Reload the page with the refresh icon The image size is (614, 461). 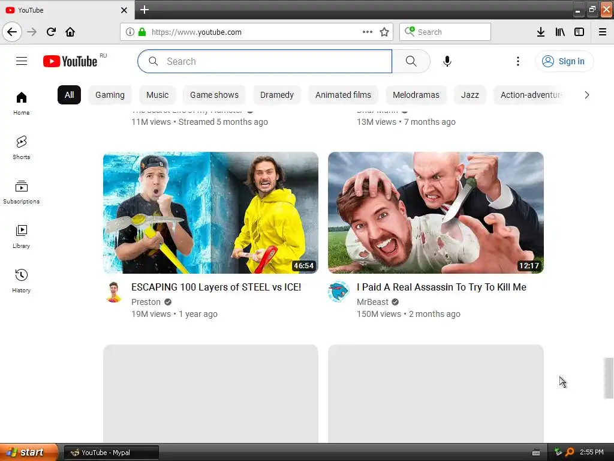pos(51,32)
